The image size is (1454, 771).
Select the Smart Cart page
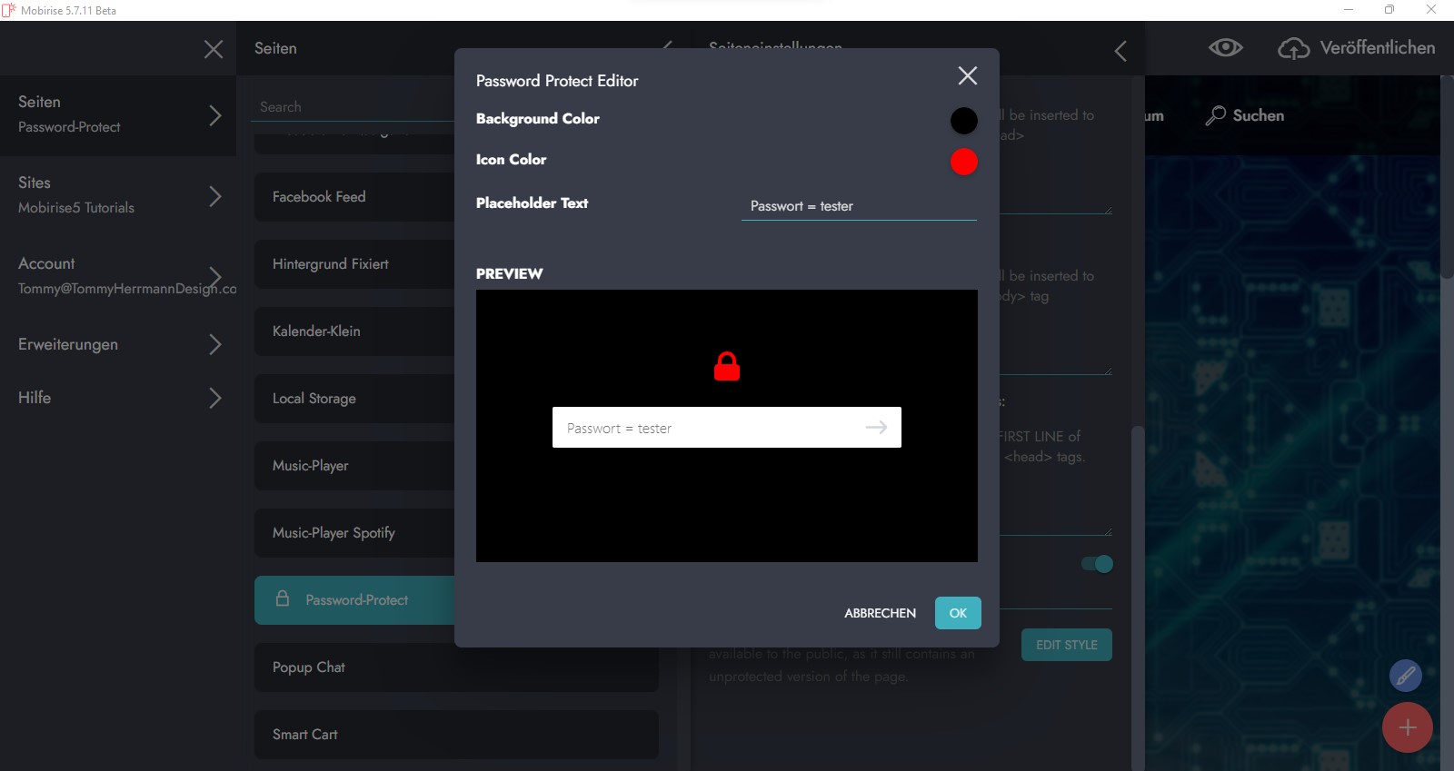coord(456,735)
